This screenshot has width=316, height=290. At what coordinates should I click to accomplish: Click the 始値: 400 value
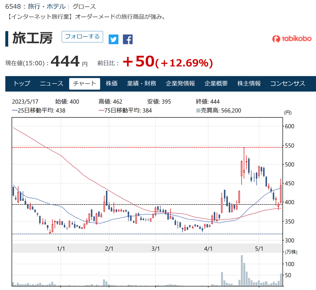click(67, 102)
